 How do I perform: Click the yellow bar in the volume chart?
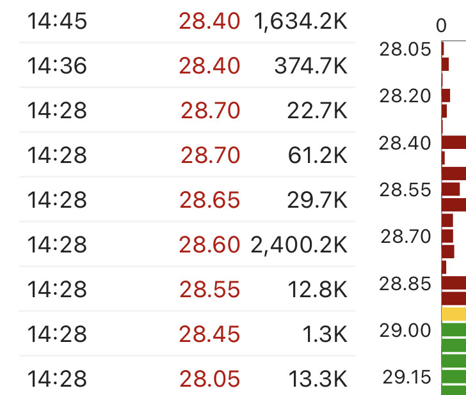453,314
